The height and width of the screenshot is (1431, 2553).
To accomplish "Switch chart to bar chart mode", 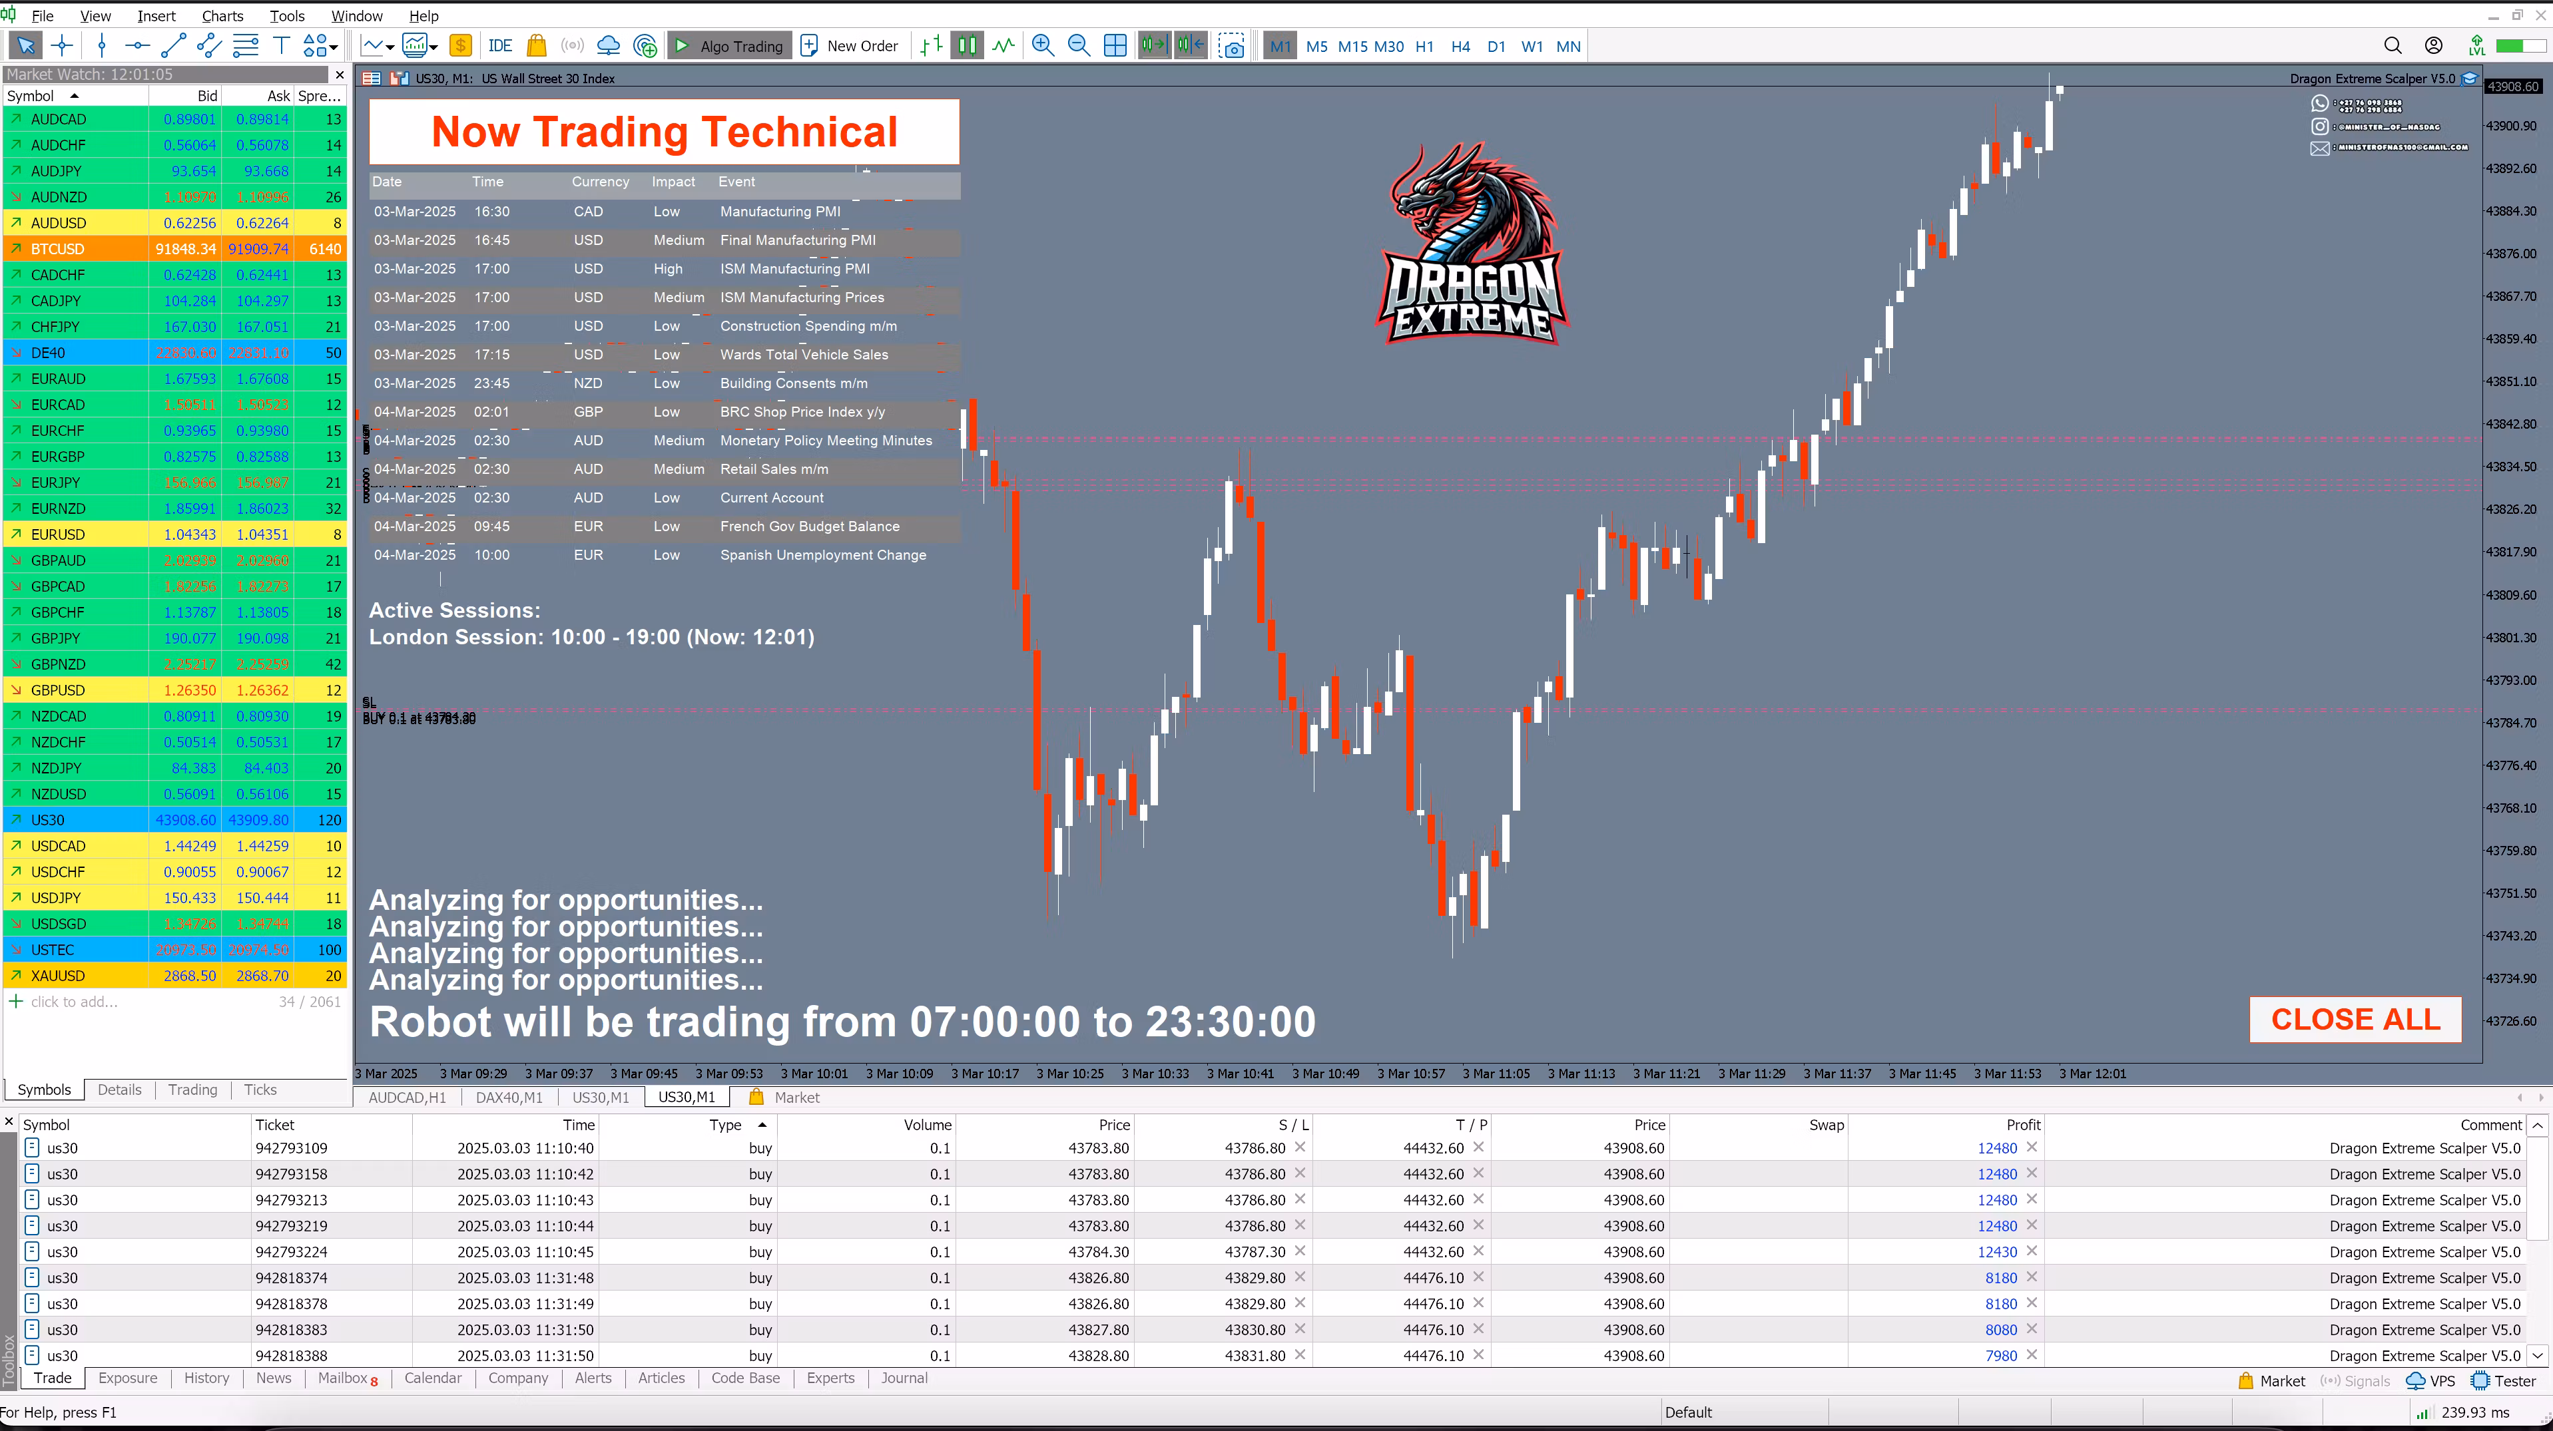I will (x=931, y=45).
